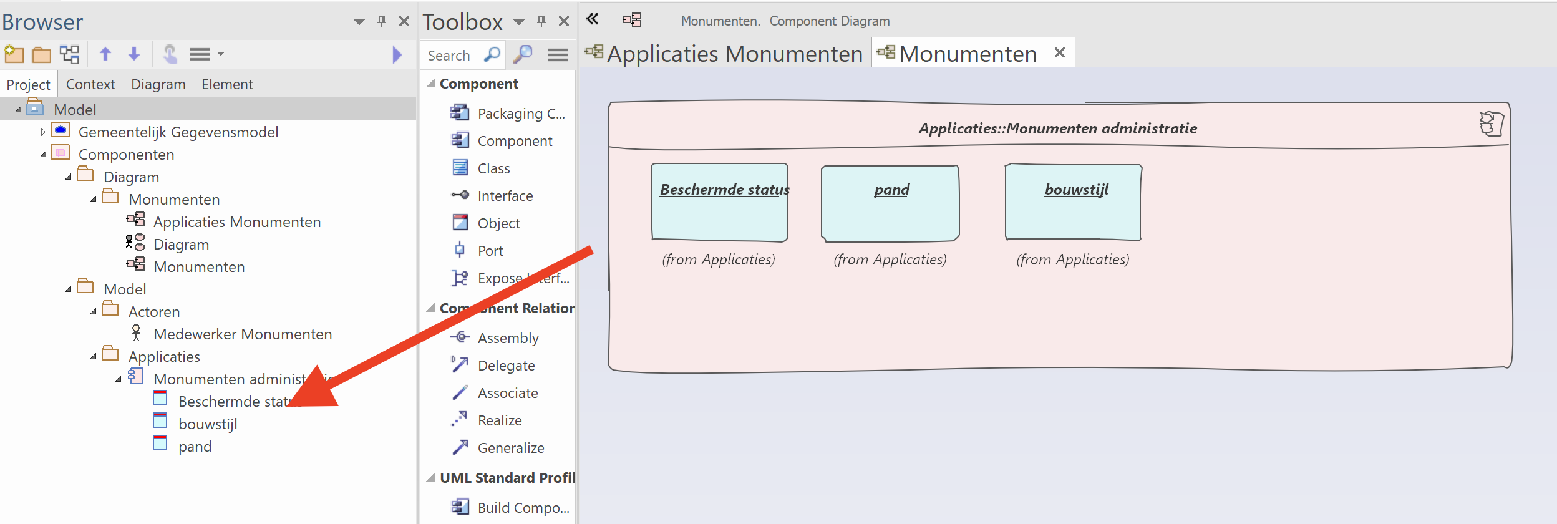The height and width of the screenshot is (524, 1557).
Task: Collapse the panel with double chevron button
Action: click(x=593, y=20)
